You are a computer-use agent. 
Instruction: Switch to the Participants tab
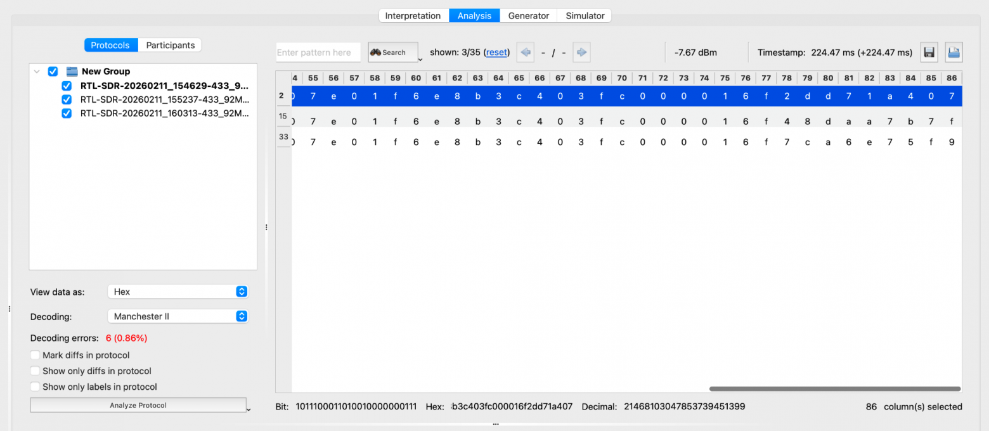pos(171,45)
